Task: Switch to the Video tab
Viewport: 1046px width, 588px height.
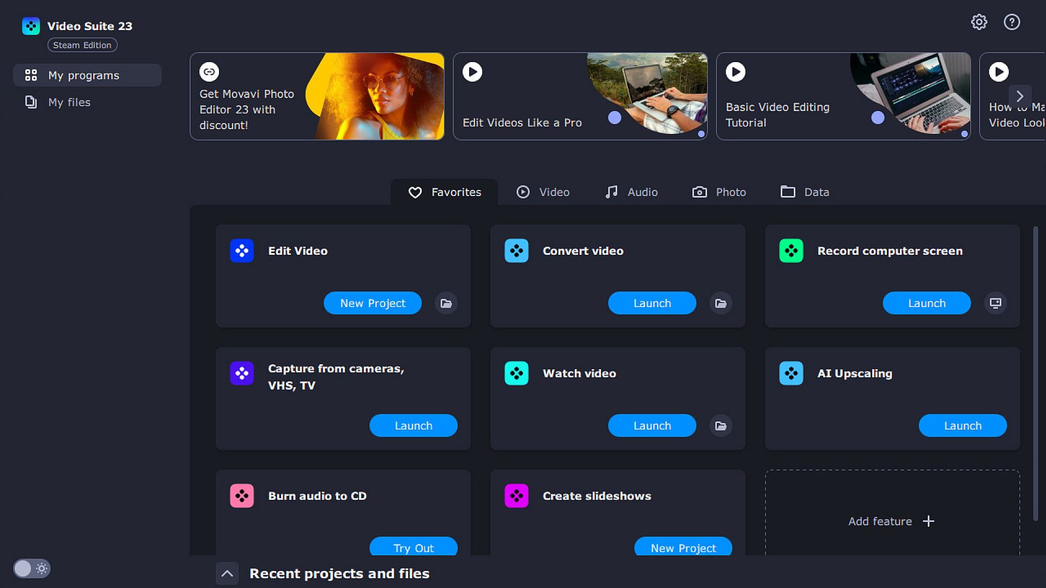Action: click(x=543, y=192)
